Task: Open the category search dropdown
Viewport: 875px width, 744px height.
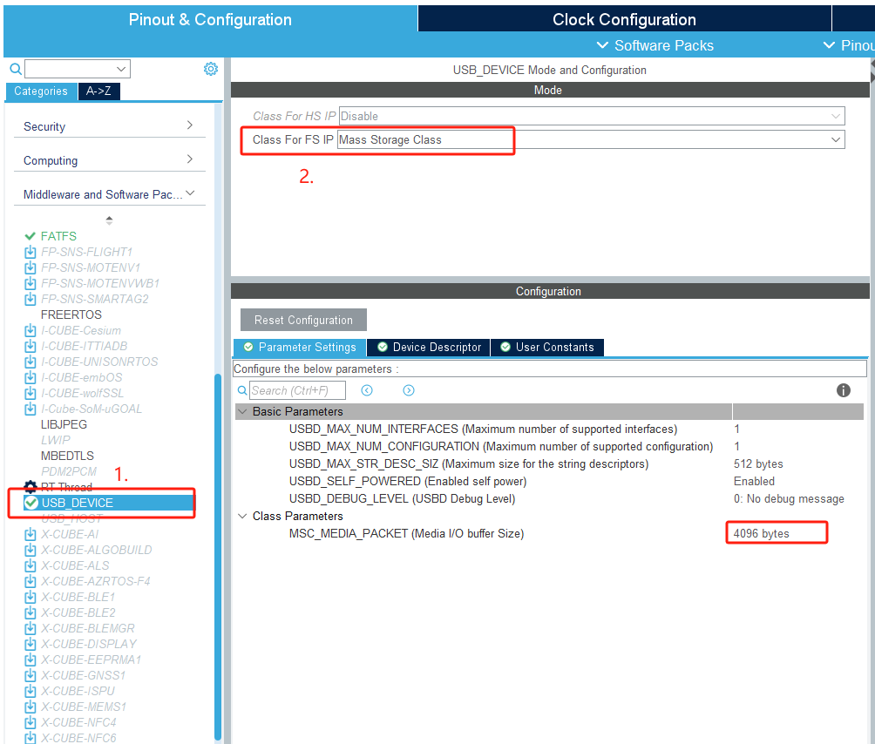Action: [x=121, y=69]
